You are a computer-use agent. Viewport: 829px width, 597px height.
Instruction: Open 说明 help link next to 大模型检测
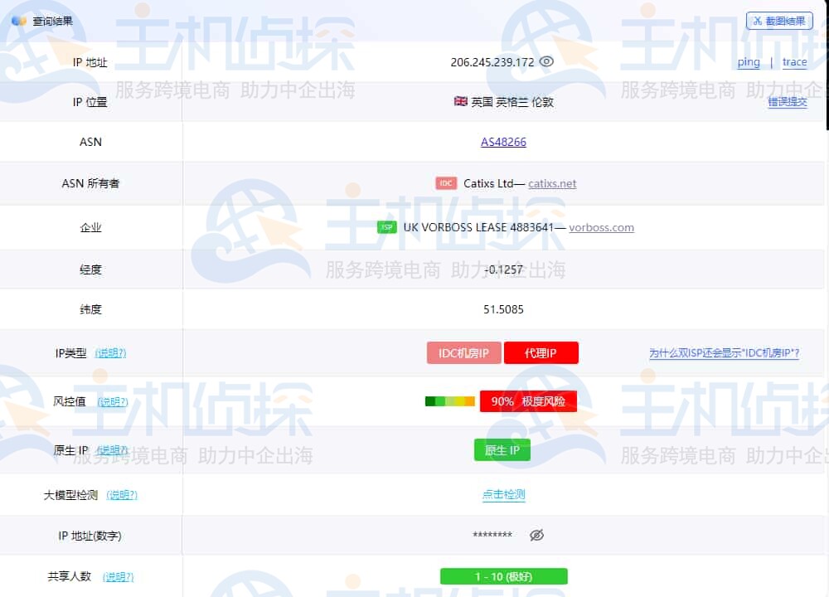[x=122, y=495]
